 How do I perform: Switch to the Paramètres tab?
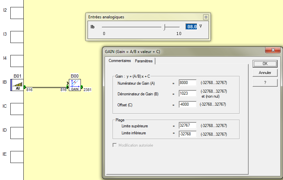[x=144, y=61]
